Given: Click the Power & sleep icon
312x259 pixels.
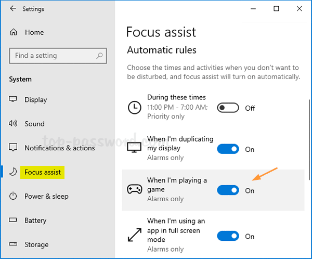Looking at the screenshot, I should [x=14, y=196].
